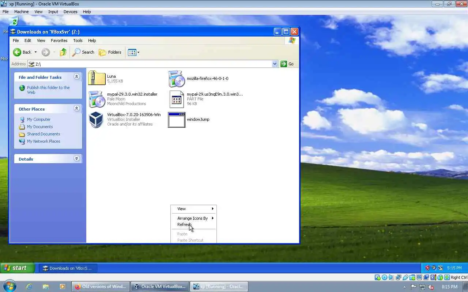
Task: Expand Arrange Icons By submenu
Action: [193, 218]
